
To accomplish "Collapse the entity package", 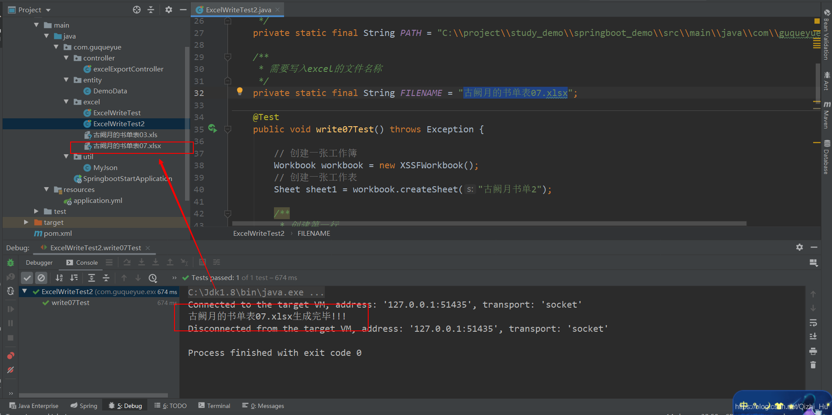I will coord(66,80).
